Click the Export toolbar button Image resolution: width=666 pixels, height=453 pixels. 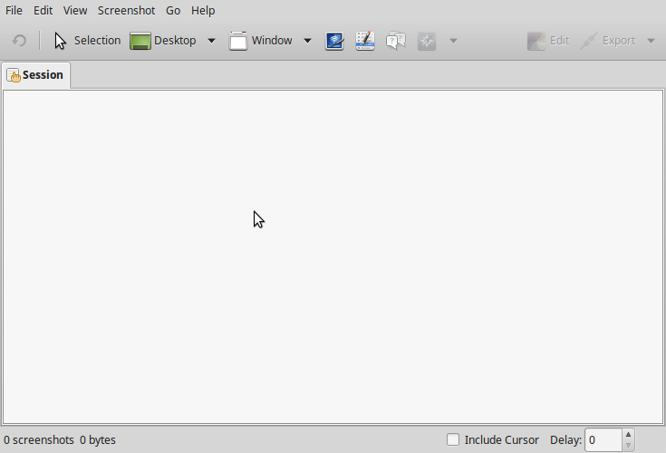[608, 41]
